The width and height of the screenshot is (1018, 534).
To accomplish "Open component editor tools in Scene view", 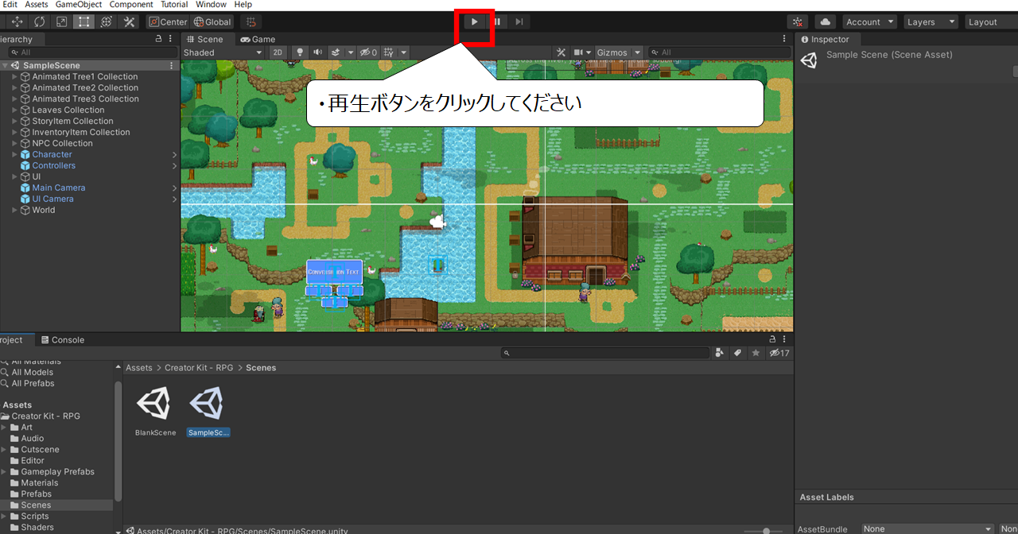I will 561,52.
